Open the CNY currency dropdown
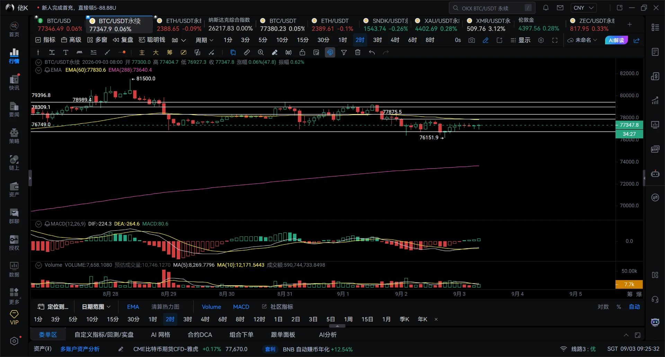The width and height of the screenshot is (665, 357). click(x=584, y=8)
